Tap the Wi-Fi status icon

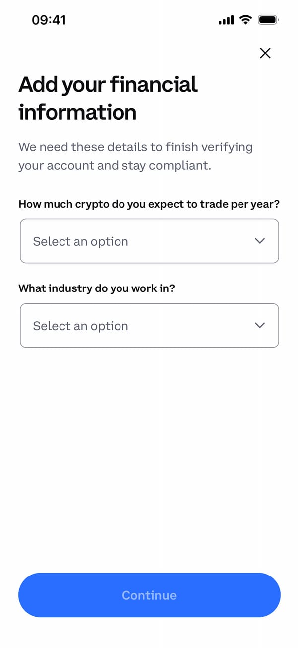245,20
